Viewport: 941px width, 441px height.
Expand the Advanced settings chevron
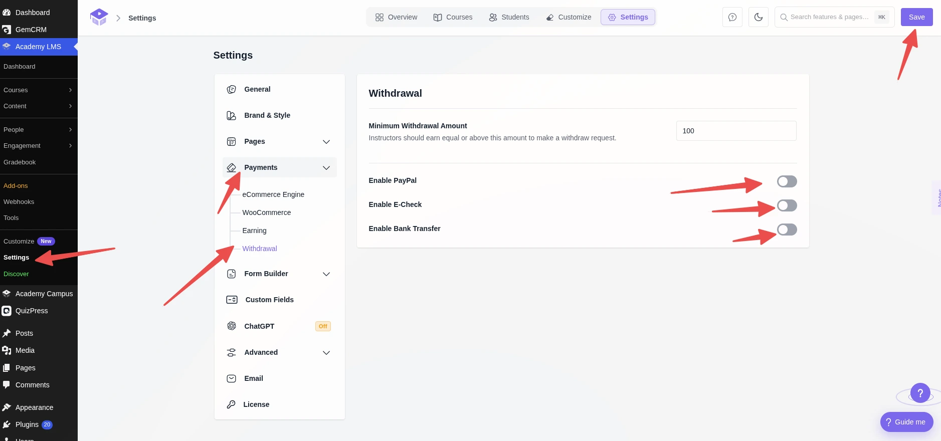coord(326,353)
